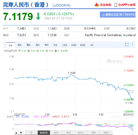Click DEA: -0.0035 readout
The height and width of the screenshot is (135, 138).
pos(41,117)
